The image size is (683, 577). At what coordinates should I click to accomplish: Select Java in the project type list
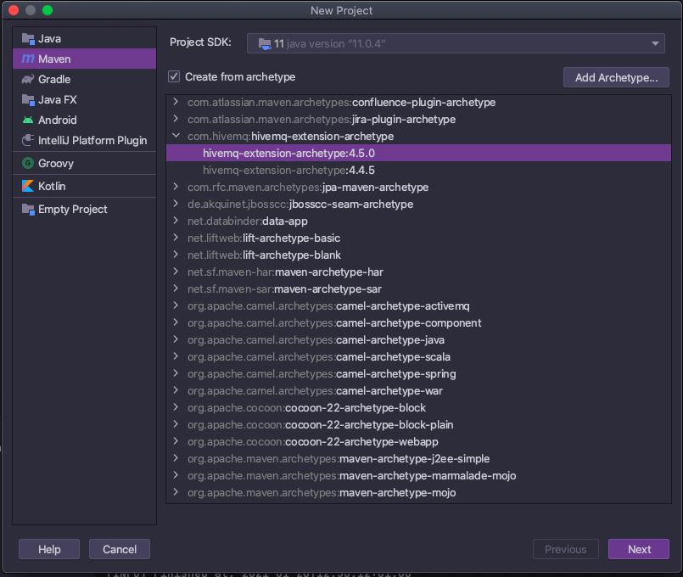coord(85,39)
